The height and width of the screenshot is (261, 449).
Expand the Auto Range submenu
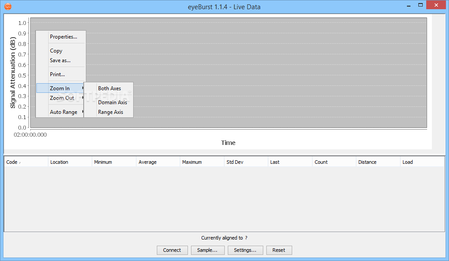point(61,112)
